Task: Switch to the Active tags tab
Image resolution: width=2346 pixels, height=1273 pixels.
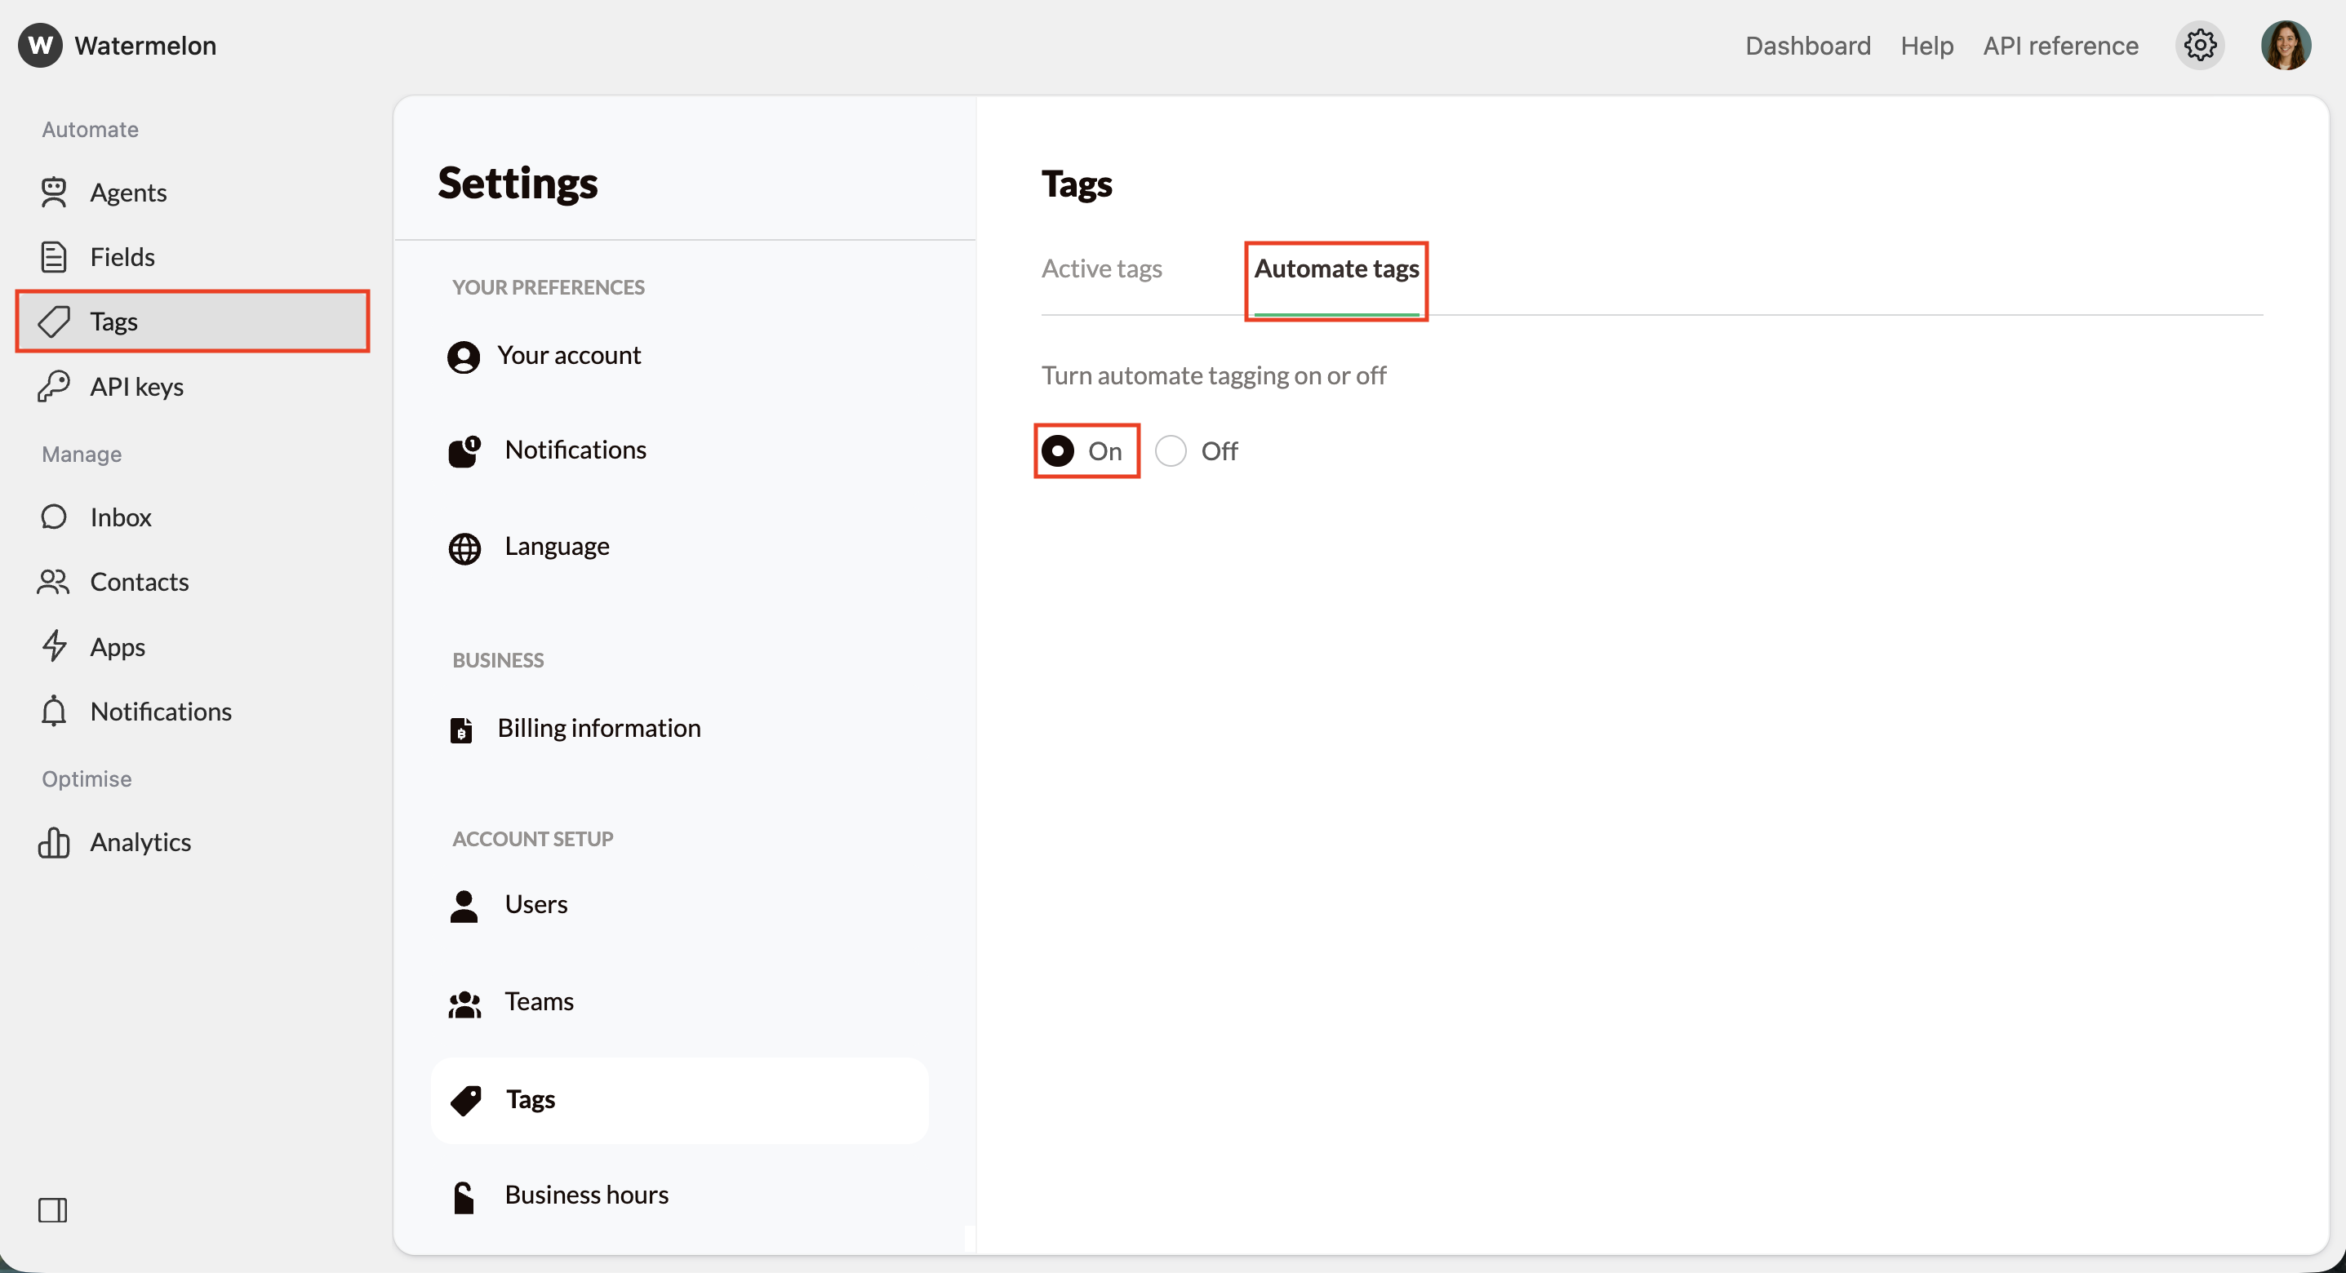Action: coord(1102,268)
